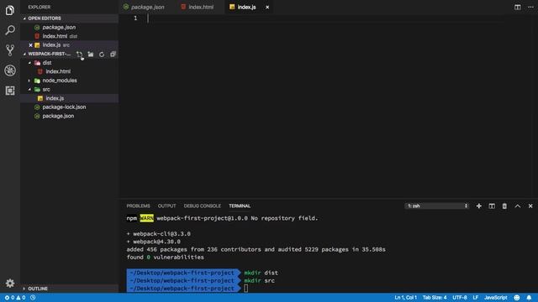538x302 pixels.
Task: Click 'found 0 vulnerabilities' terminal text
Action: pyautogui.click(x=165, y=258)
